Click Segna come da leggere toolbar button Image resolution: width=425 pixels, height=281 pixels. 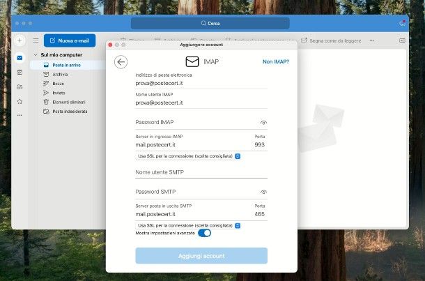[331, 40]
